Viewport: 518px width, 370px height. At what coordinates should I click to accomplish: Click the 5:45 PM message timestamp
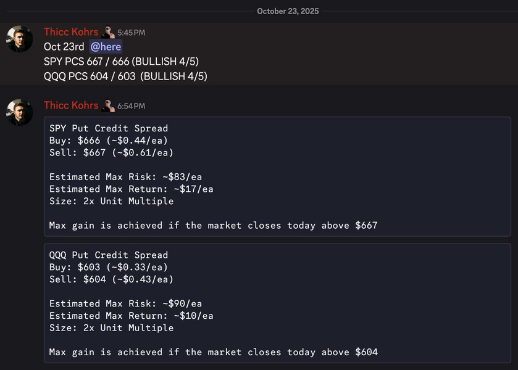131,33
